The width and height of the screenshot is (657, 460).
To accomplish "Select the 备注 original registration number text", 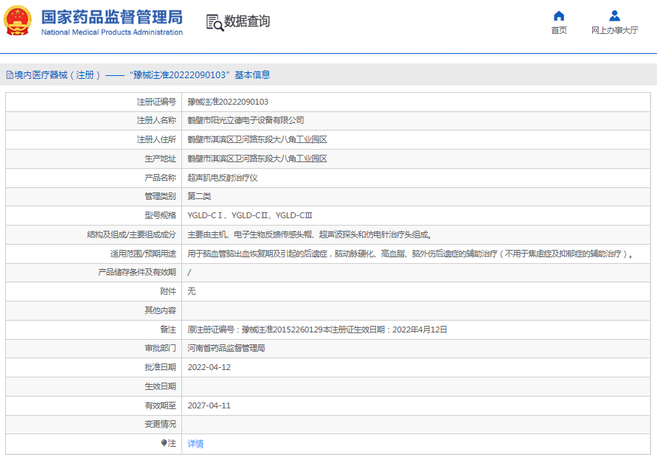I will point(317,330).
